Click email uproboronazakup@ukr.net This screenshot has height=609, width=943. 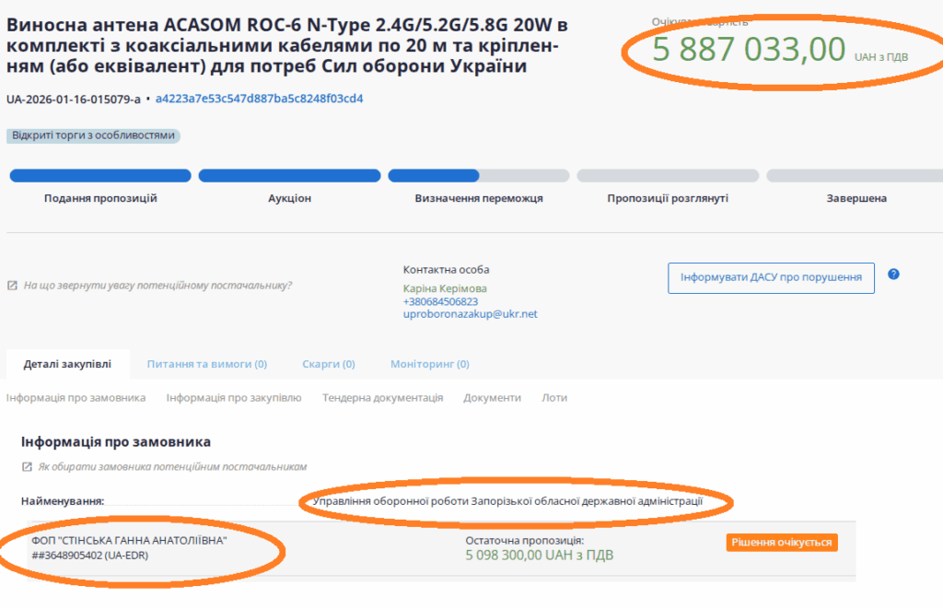pyautogui.click(x=470, y=314)
